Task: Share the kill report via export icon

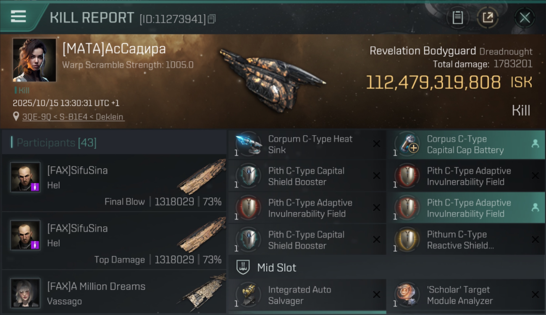Action: 488,18
